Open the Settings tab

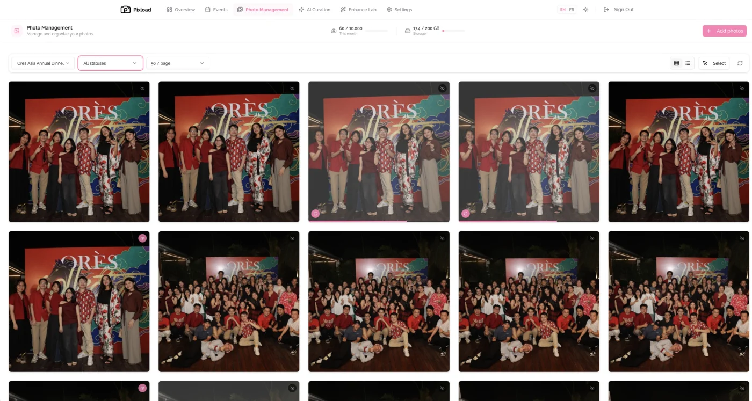[x=400, y=10]
